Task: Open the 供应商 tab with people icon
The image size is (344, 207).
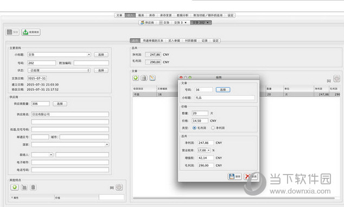Action: tap(148, 23)
